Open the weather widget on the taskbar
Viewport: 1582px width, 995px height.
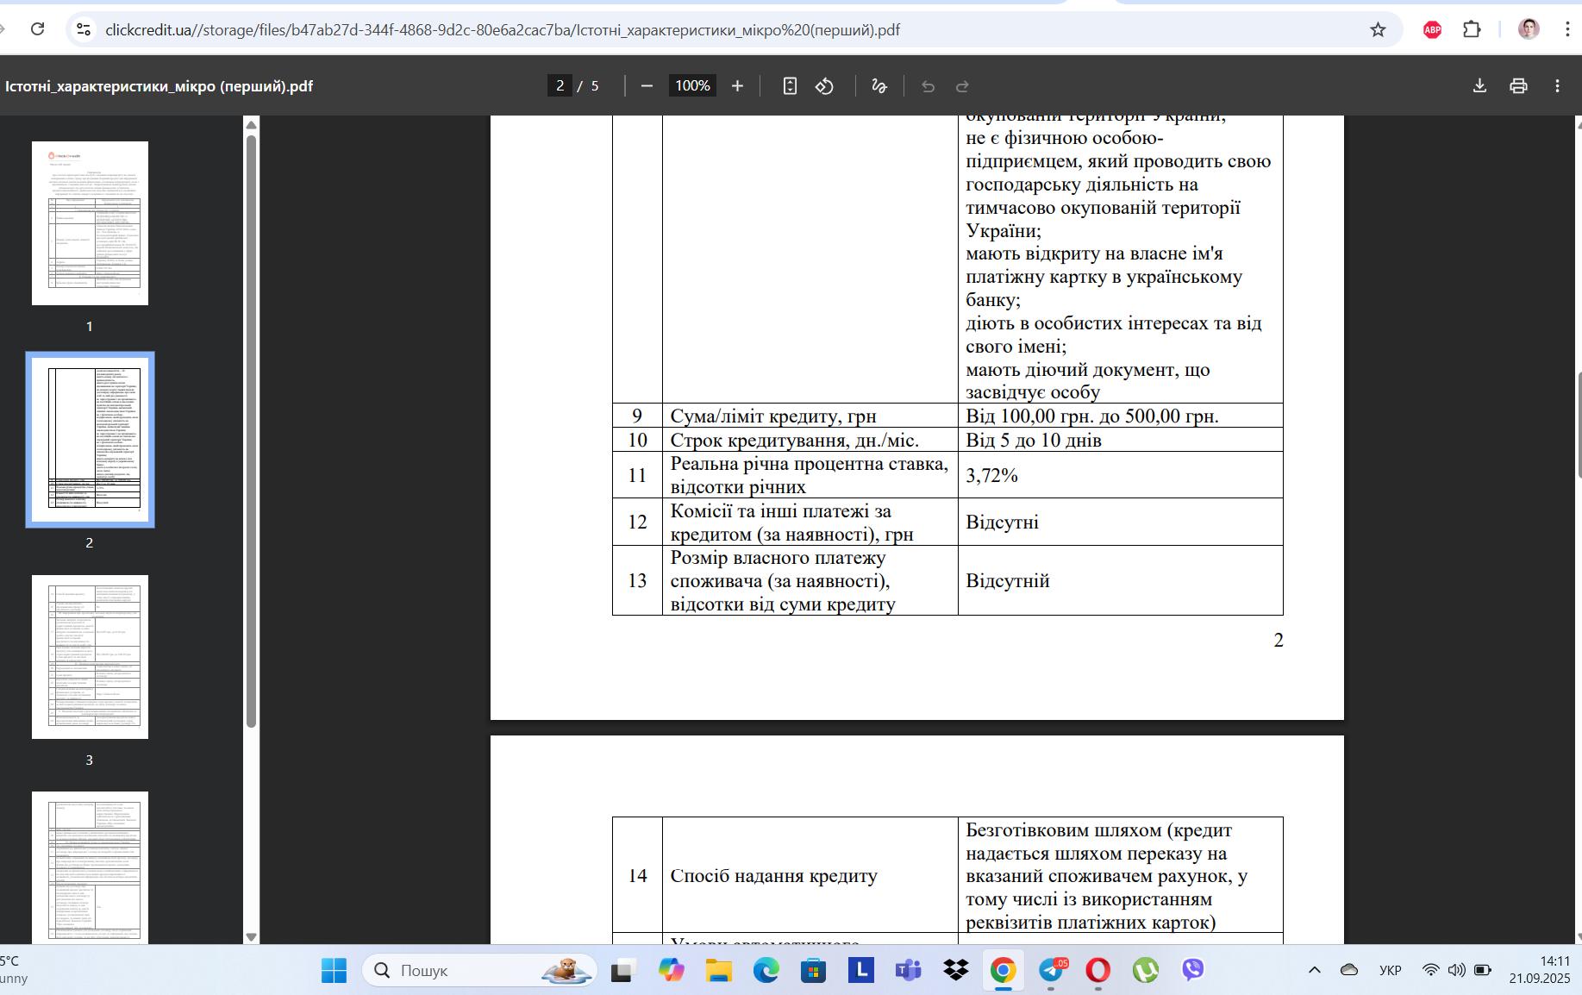[14, 970]
